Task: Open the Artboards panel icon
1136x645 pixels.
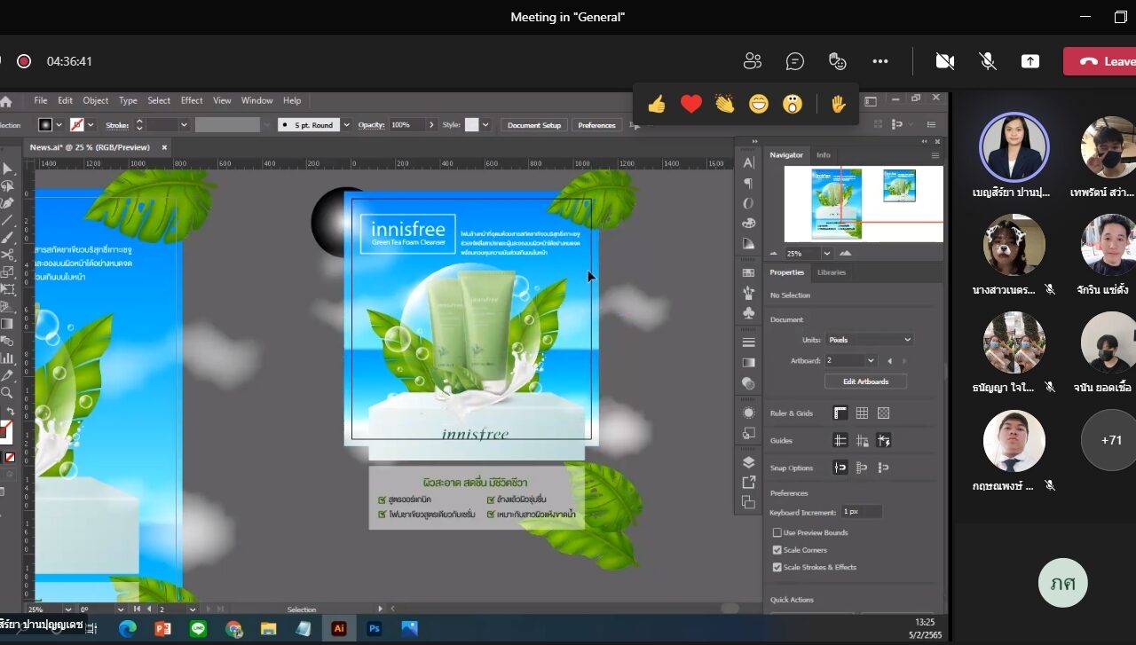Action: point(748,502)
